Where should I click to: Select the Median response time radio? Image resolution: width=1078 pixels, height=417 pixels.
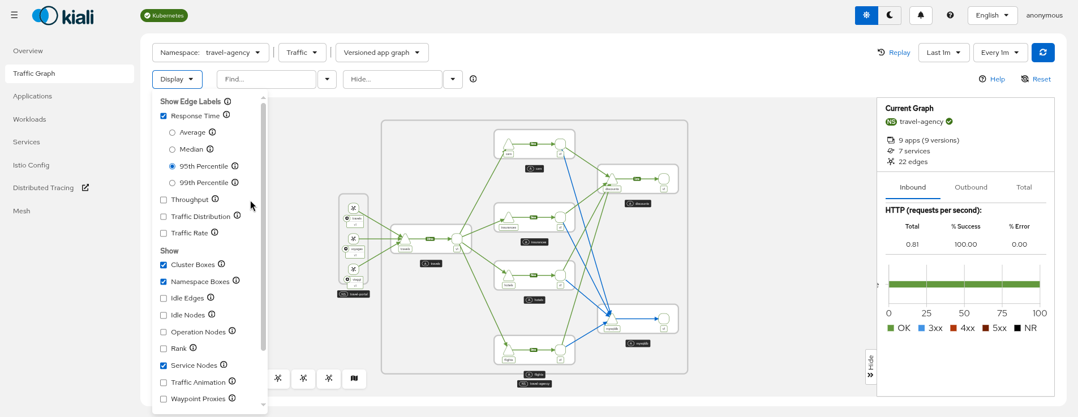click(x=172, y=150)
